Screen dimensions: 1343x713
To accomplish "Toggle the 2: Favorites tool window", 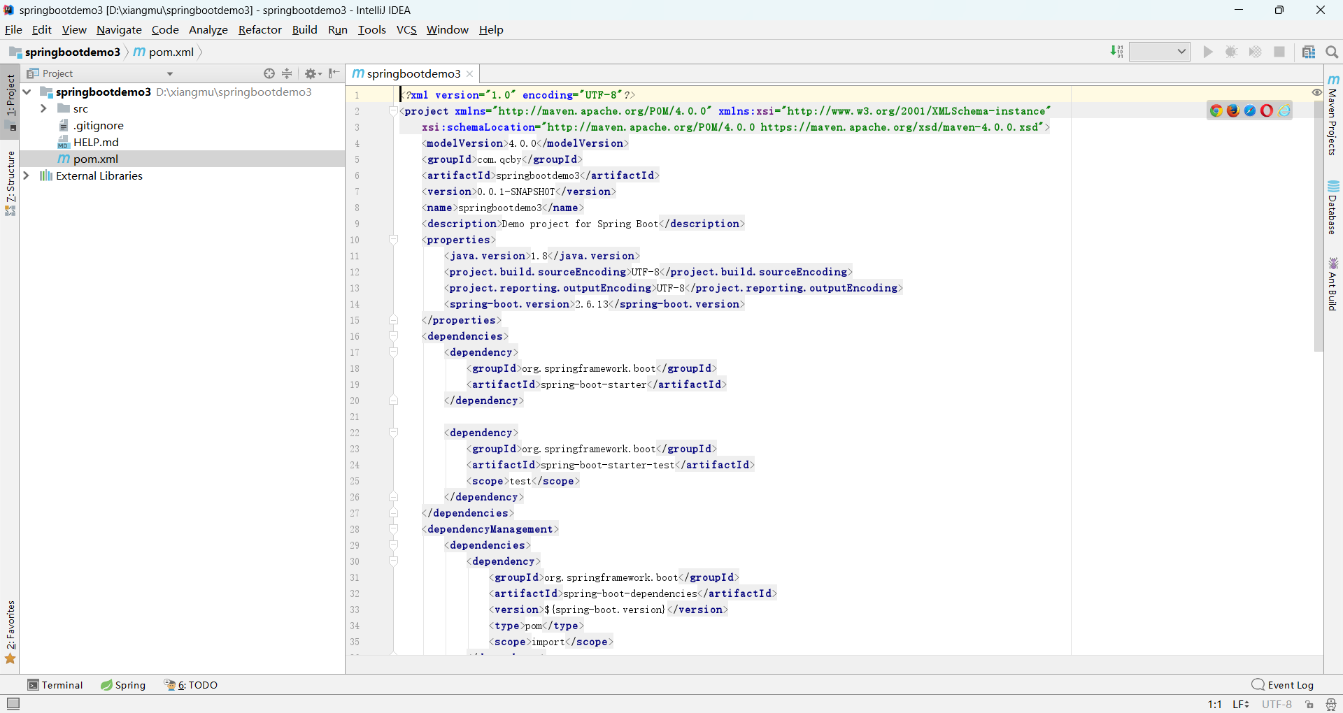I will [10, 632].
